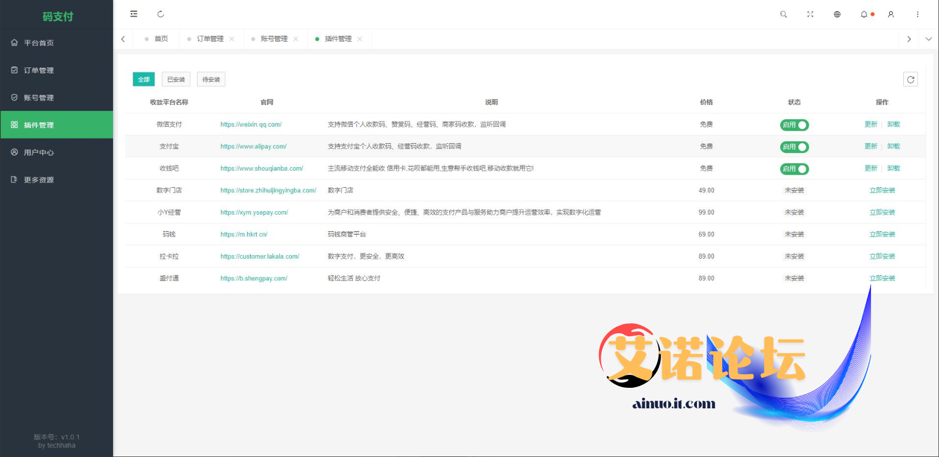This screenshot has height=457, width=939.
Task: Open the vertical three-dot more menu
Action: (x=918, y=14)
